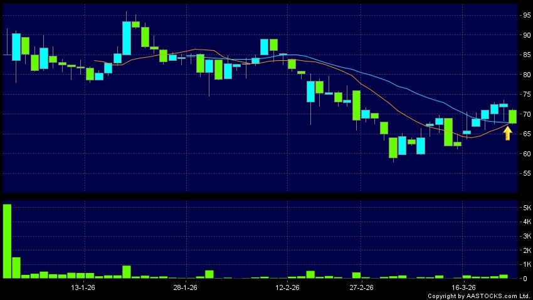Select the latest green candlestick at far right
Image resolution: width=533 pixels, height=300 pixels.
(x=513, y=116)
